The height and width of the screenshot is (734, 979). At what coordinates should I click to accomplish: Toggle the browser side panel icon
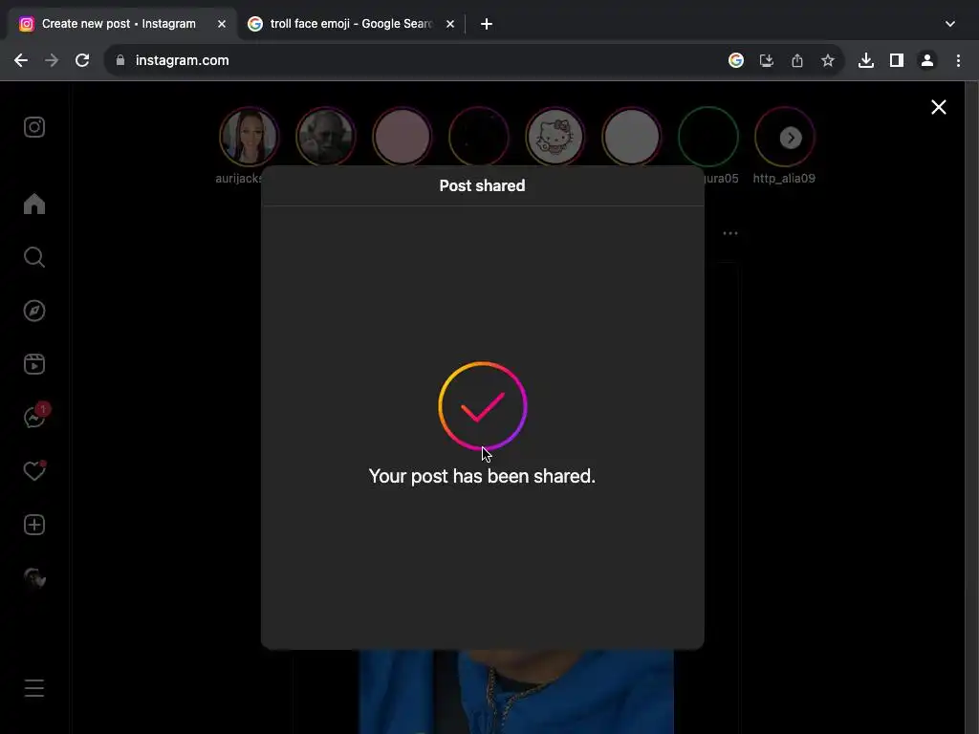(897, 60)
